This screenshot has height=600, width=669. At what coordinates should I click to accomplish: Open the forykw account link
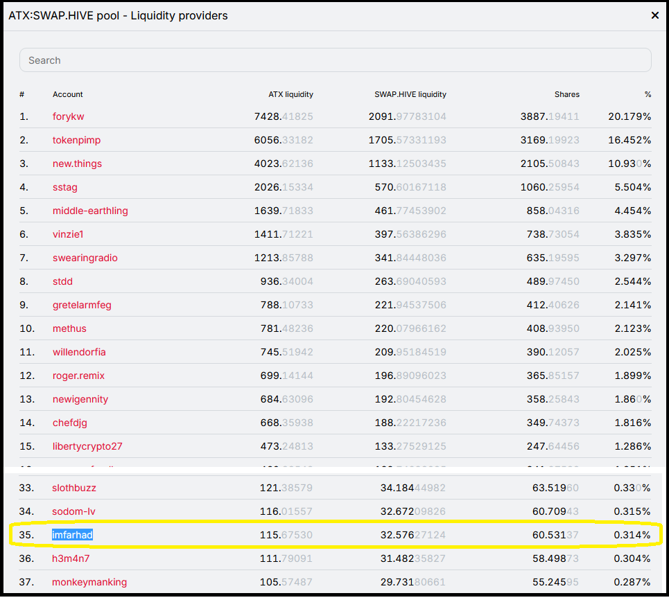point(68,116)
